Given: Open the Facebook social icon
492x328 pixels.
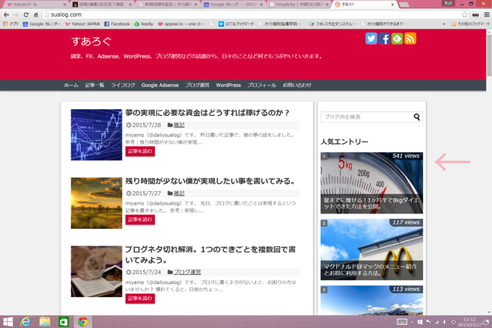Looking at the screenshot, I should tap(385, 39).
